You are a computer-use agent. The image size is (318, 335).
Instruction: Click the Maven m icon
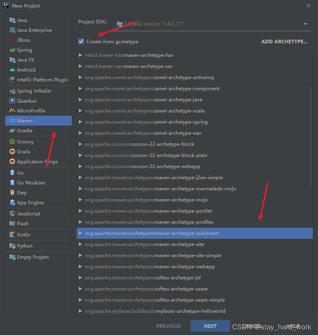pyautogui.click(x=12, y=121)
